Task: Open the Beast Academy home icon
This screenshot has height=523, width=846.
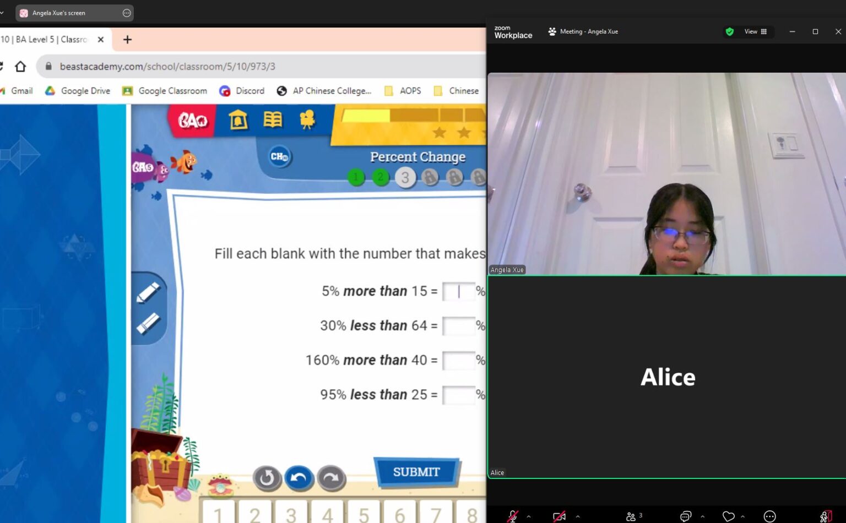Action: tap(193, 120)
